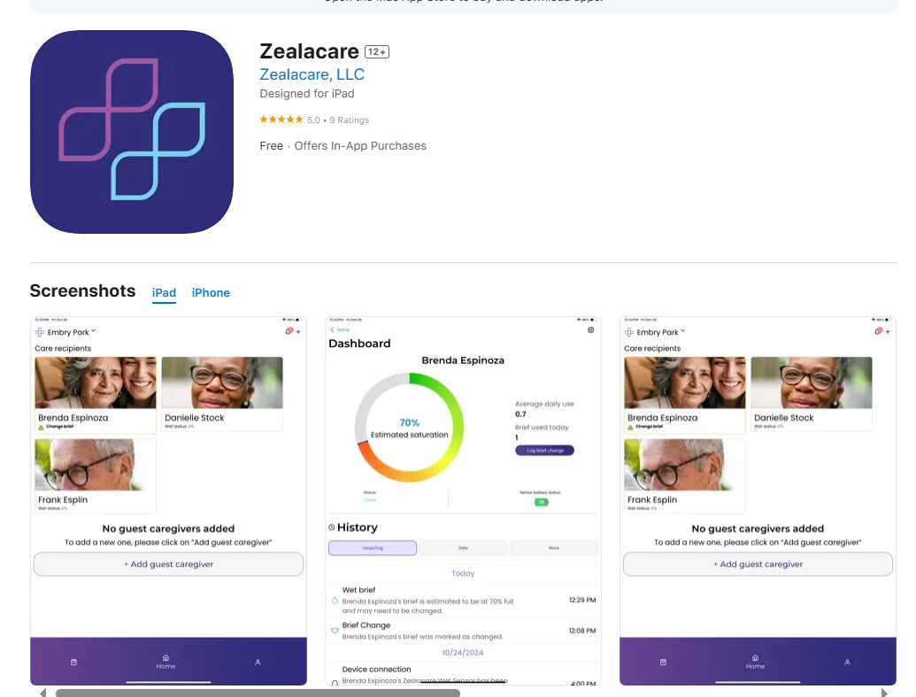Image resolution: width=916 pixels, height=697 pixels.
Task: Click the five-star rating icons
Action: [x=281, y=120]
